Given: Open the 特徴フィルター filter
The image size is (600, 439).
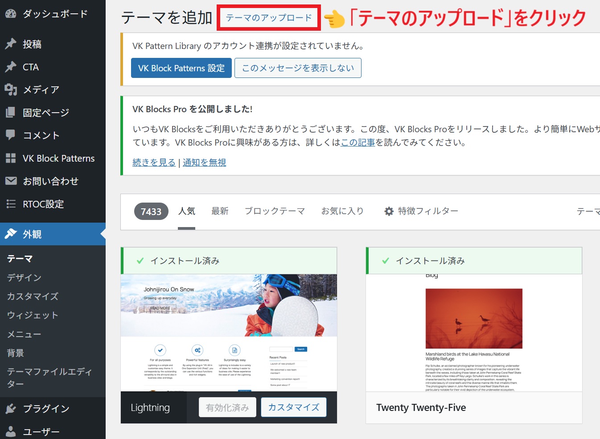Looking at the screenshot, I should coord(421,211).
